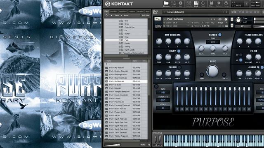Expand the Guitars folder in tree

pos(120,34)
